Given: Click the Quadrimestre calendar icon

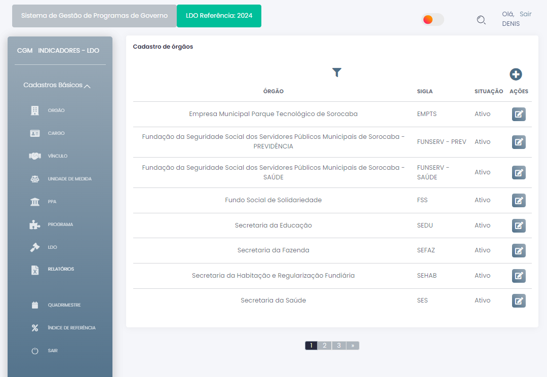Looking at the screenshot, I should 34,305.
